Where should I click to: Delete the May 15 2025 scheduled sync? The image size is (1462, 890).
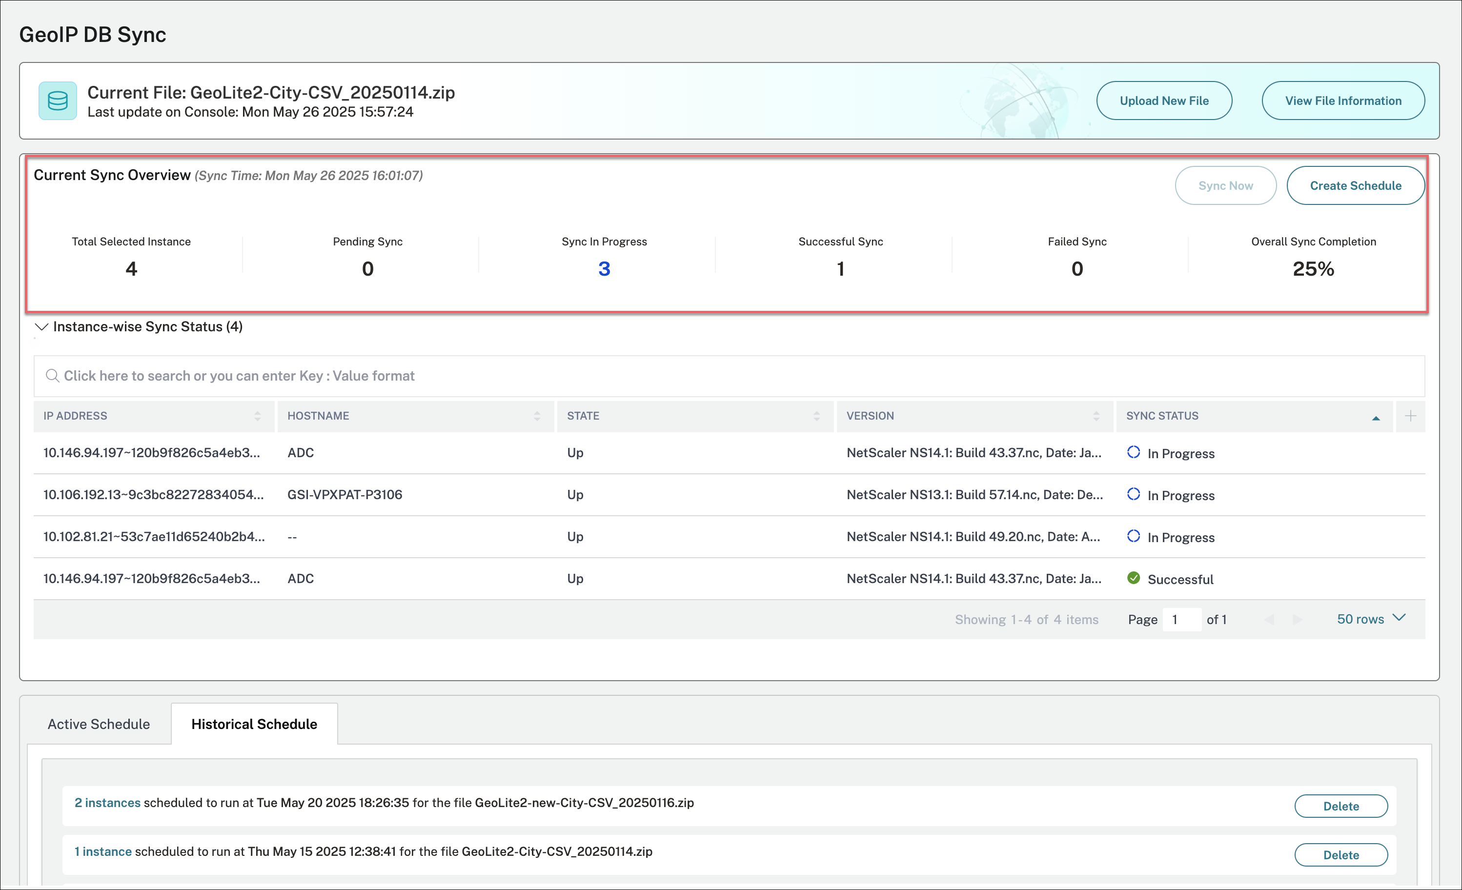click(x=1340, y=855)
